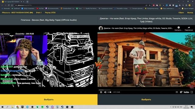
Task: Open video on YouTube via logo
Action: (186, 92)
